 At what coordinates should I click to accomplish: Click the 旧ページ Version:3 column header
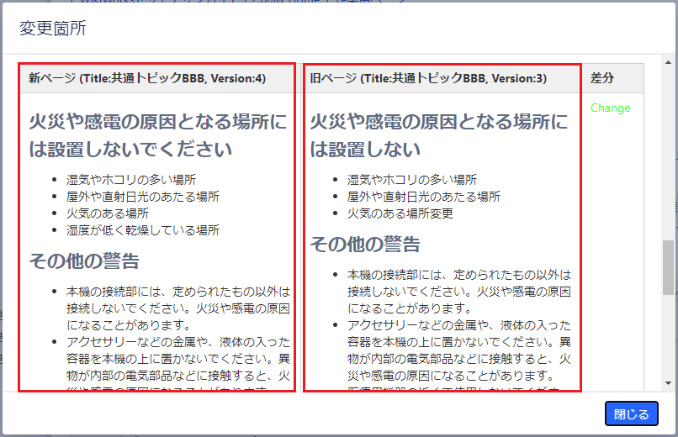pos(428,78)
